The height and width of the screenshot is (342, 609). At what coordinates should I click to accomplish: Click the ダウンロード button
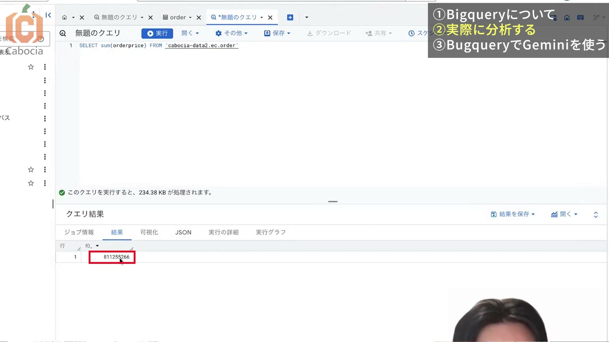click(x=329, y=33)
